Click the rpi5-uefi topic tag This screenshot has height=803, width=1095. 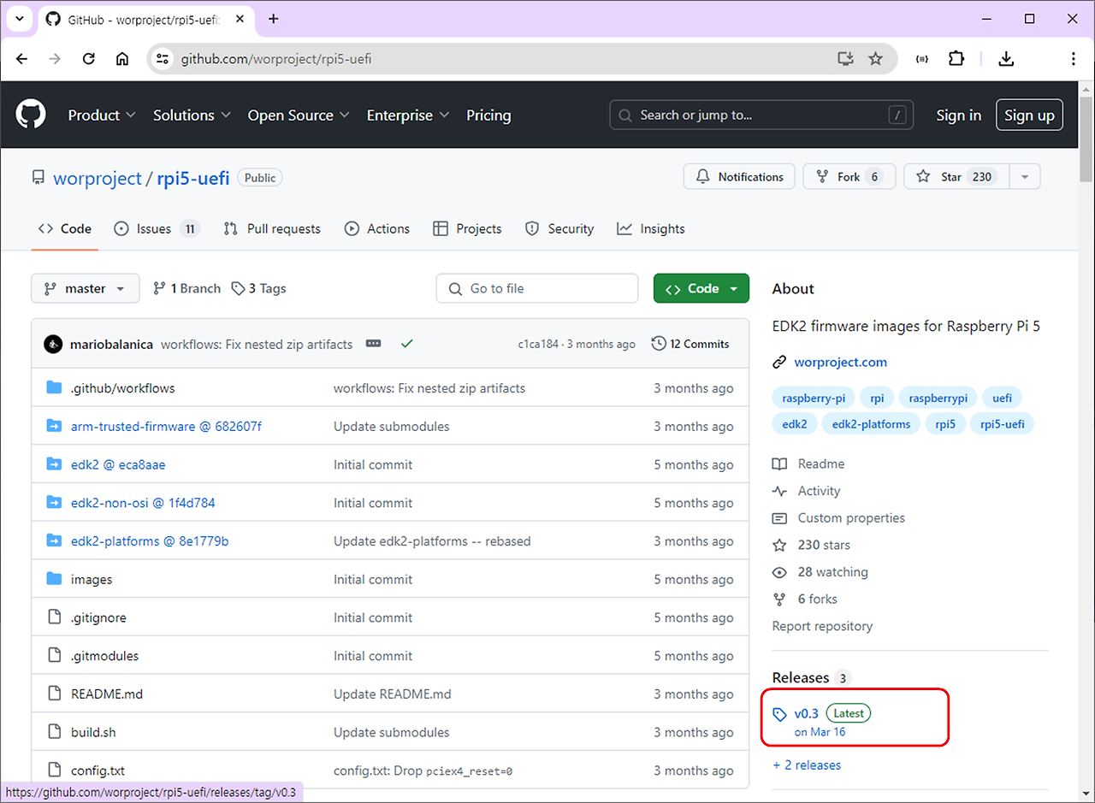1002,423
